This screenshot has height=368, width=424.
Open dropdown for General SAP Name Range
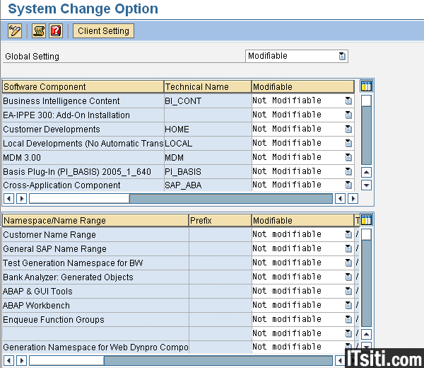click(x=348, y=248)
